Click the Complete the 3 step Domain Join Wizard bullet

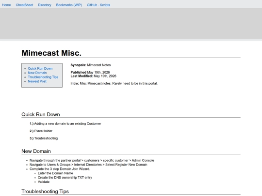pos(60,169)
